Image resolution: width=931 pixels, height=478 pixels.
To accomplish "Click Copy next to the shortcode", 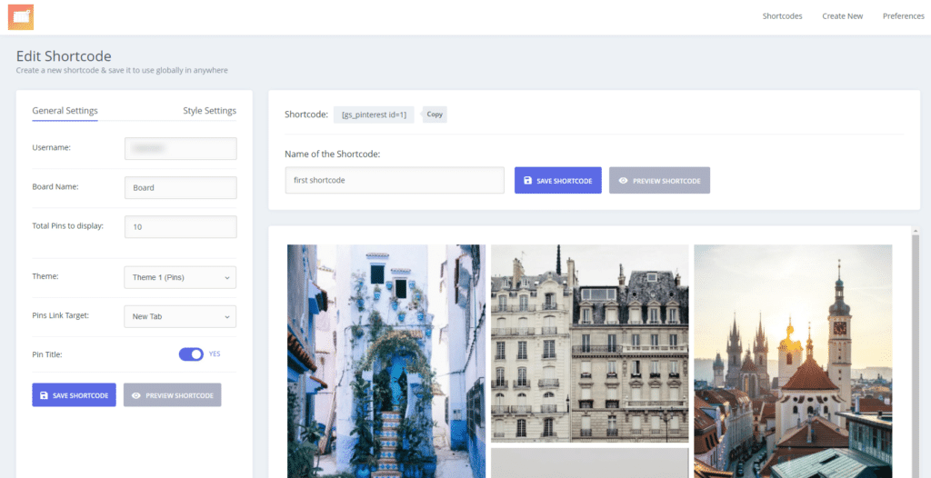I will tap(435, 115).
